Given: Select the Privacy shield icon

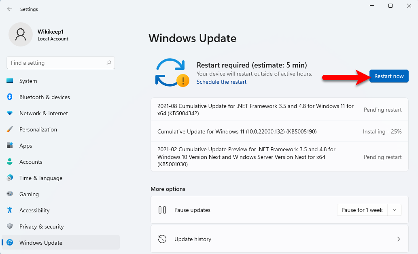Looking at the screenshot, I should [10, 226].
